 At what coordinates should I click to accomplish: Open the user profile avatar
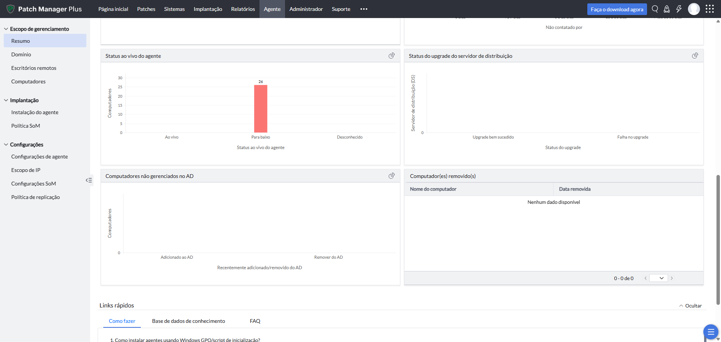(694, 9)
